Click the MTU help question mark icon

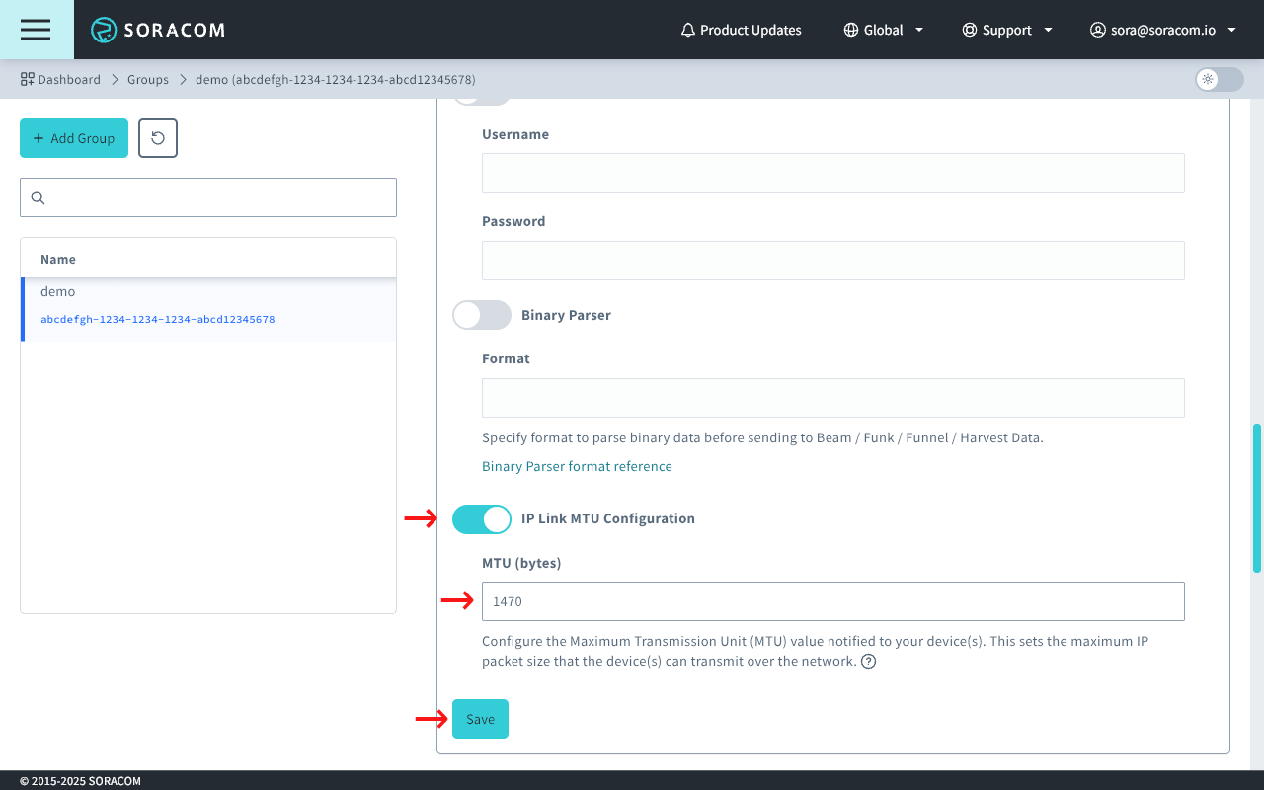point(869,662)
